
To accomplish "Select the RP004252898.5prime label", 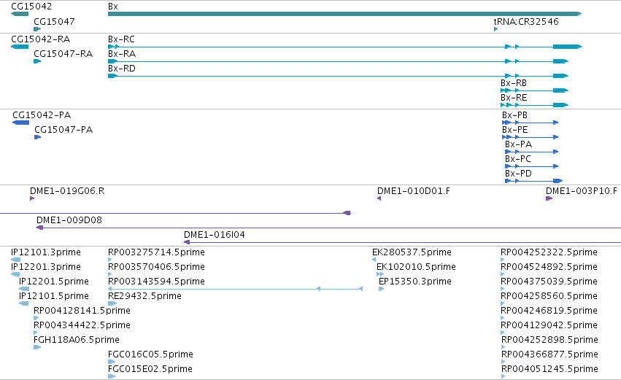I will point(549,340).
